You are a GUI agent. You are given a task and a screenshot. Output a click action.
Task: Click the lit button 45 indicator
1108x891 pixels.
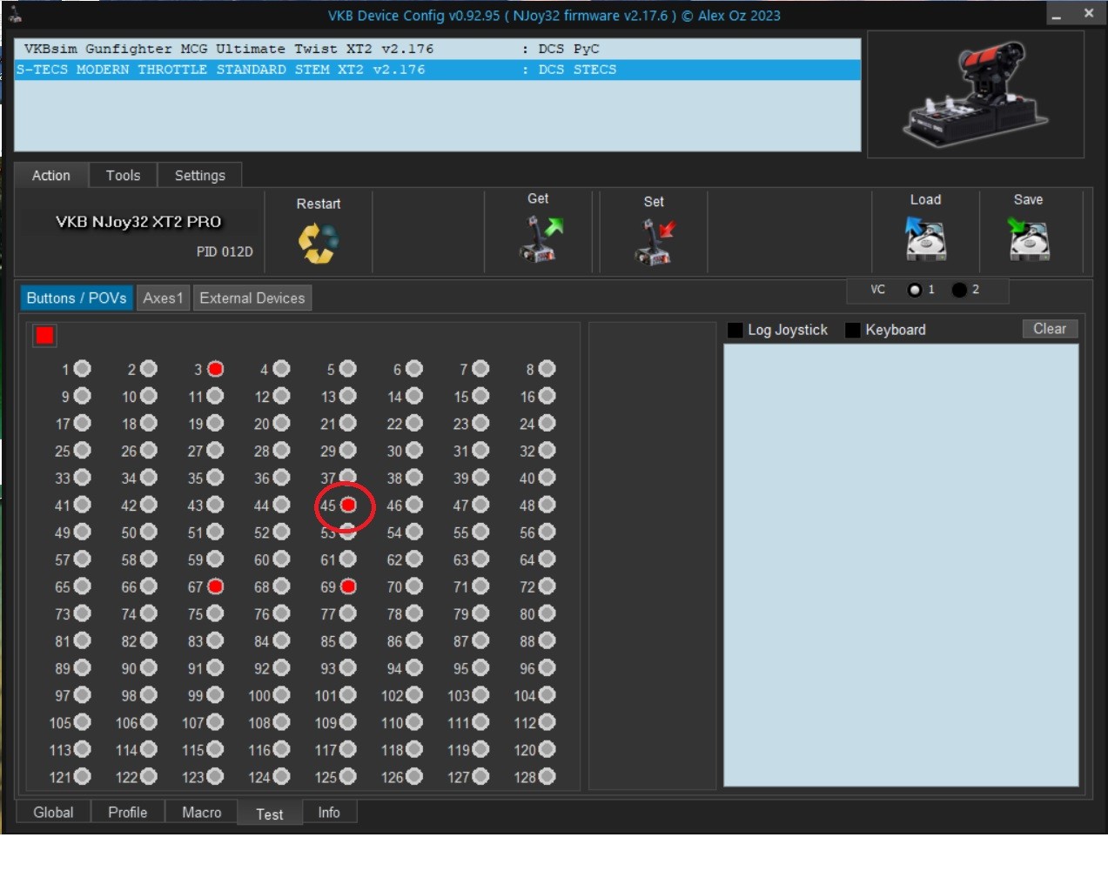click(x=348, y=505)
